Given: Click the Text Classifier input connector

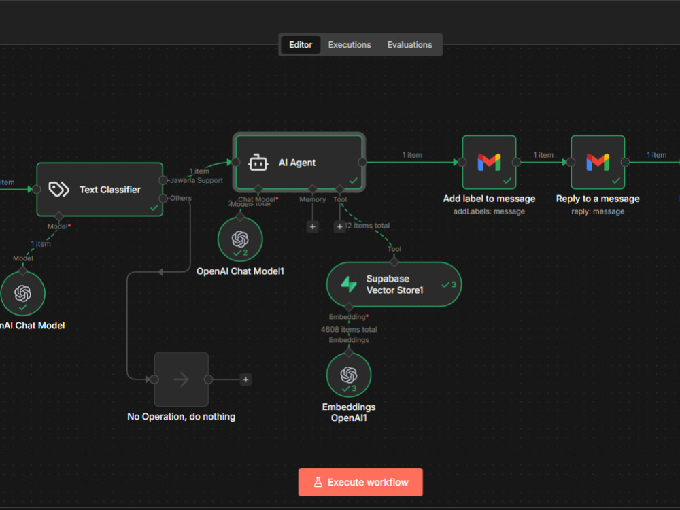Looking at the screenshot, I should tap(37, 189).
